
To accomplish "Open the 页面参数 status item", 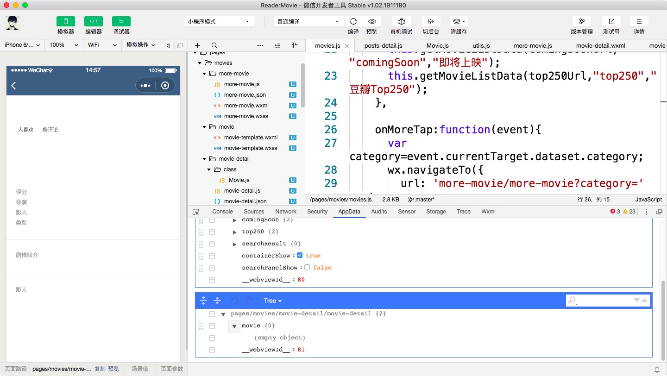I will [x=172, y=369].
